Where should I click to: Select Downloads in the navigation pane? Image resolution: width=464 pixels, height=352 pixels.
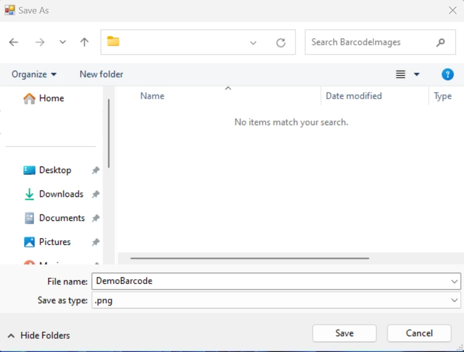click(x=61, y=194)
